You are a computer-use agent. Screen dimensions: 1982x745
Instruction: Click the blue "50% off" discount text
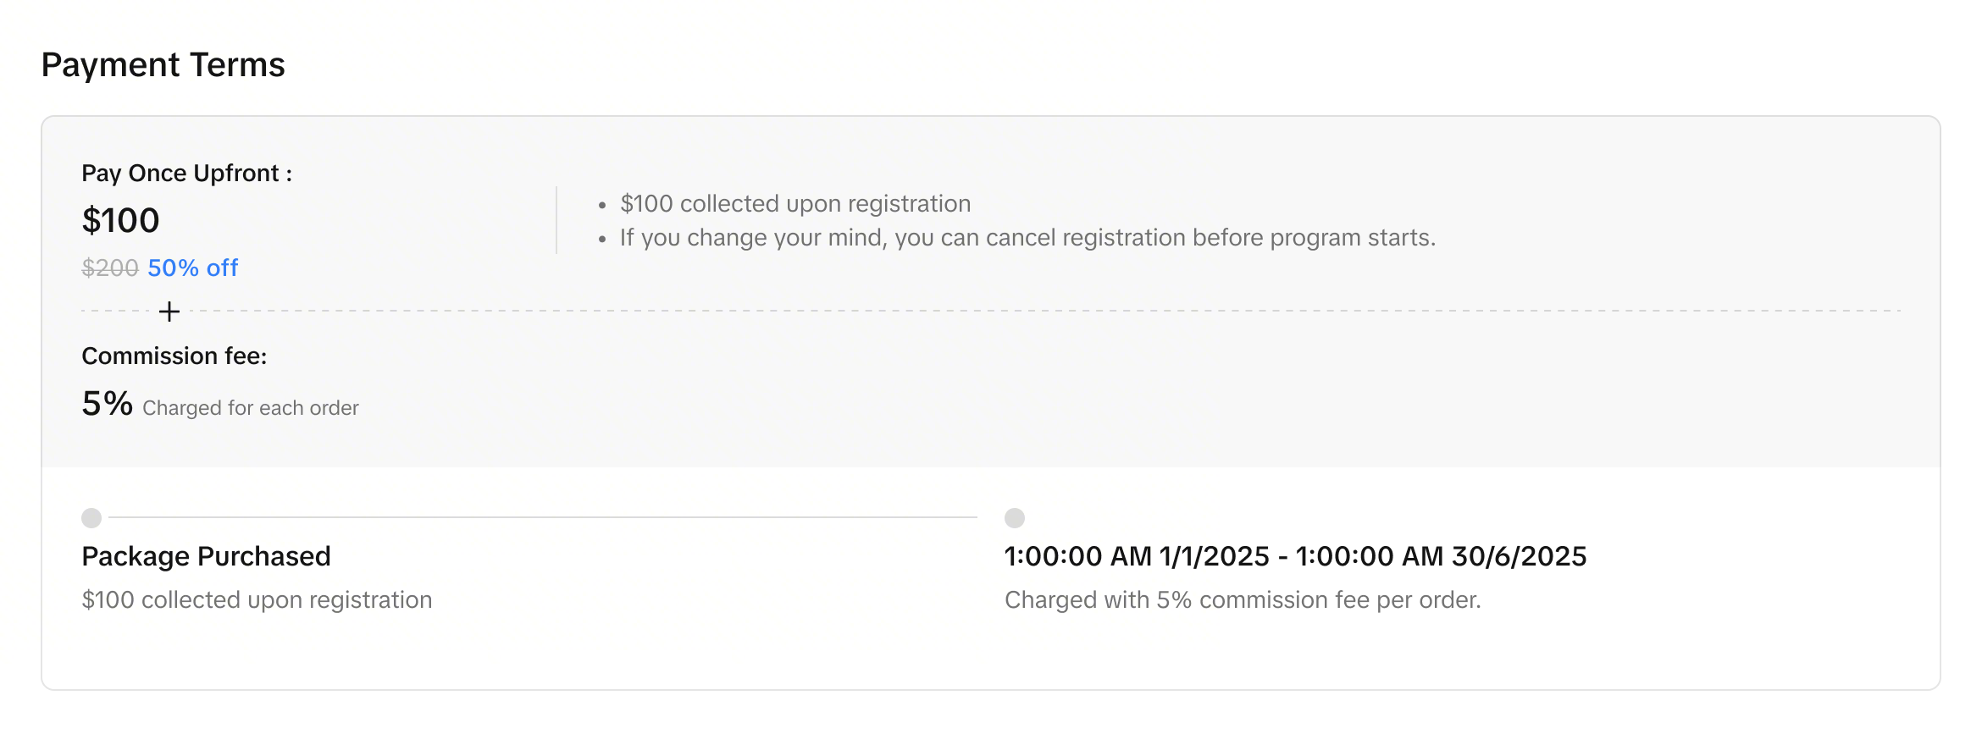pyautogui.click(x=193, y=268)
